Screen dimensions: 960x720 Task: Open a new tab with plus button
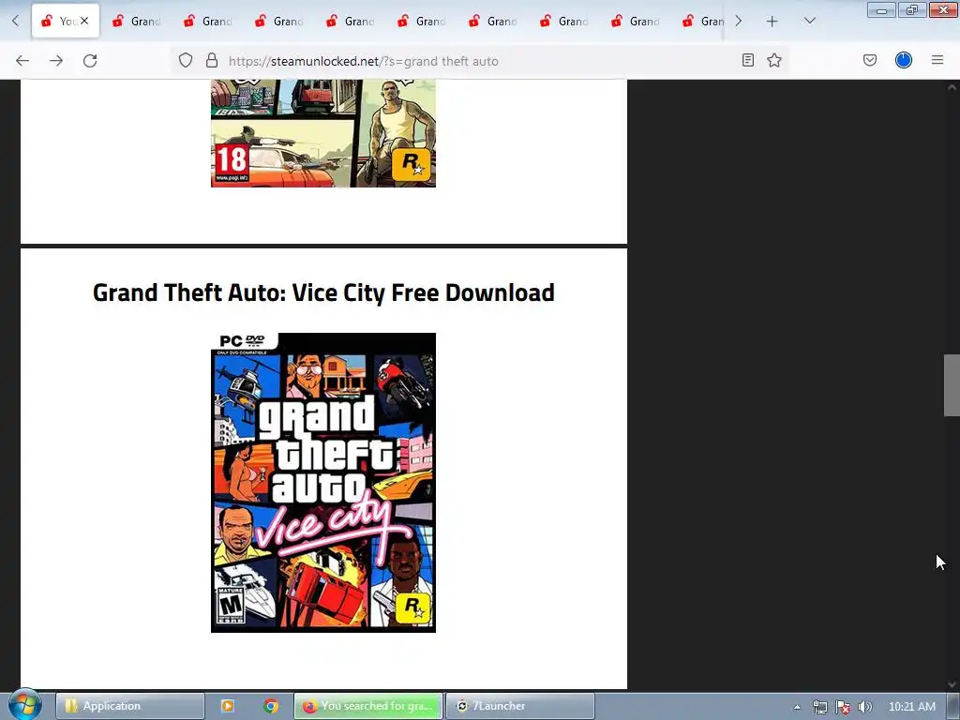(772, 22)
